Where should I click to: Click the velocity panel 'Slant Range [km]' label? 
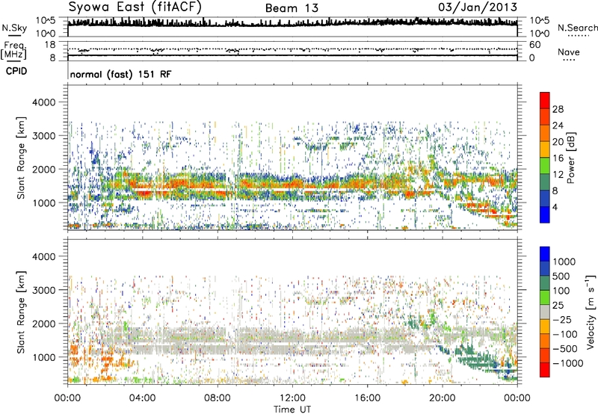[x=21, y=312]
